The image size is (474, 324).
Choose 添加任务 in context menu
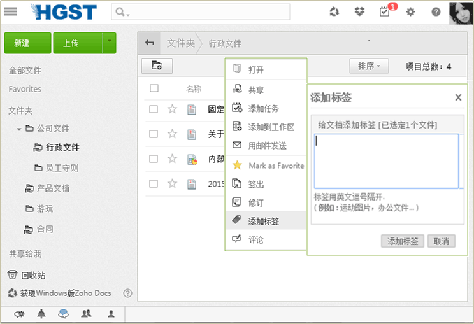[266, 108]
